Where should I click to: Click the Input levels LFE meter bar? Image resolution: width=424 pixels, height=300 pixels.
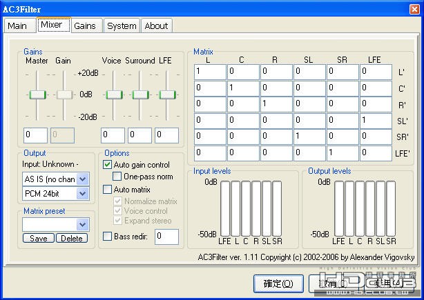pos(225,209)
